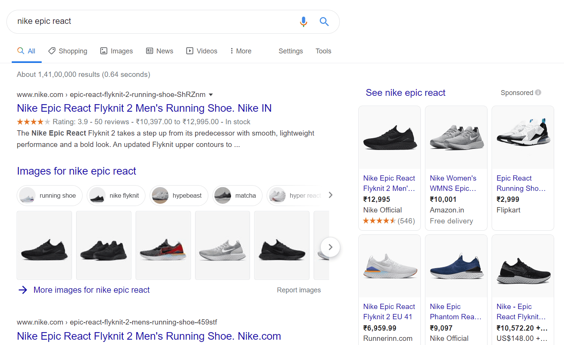Click the voice search microphone icon

tap(303, 22)
